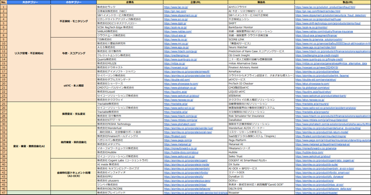
Task: Select the 株式会社 pluszero cell
Action: [130, 181]
